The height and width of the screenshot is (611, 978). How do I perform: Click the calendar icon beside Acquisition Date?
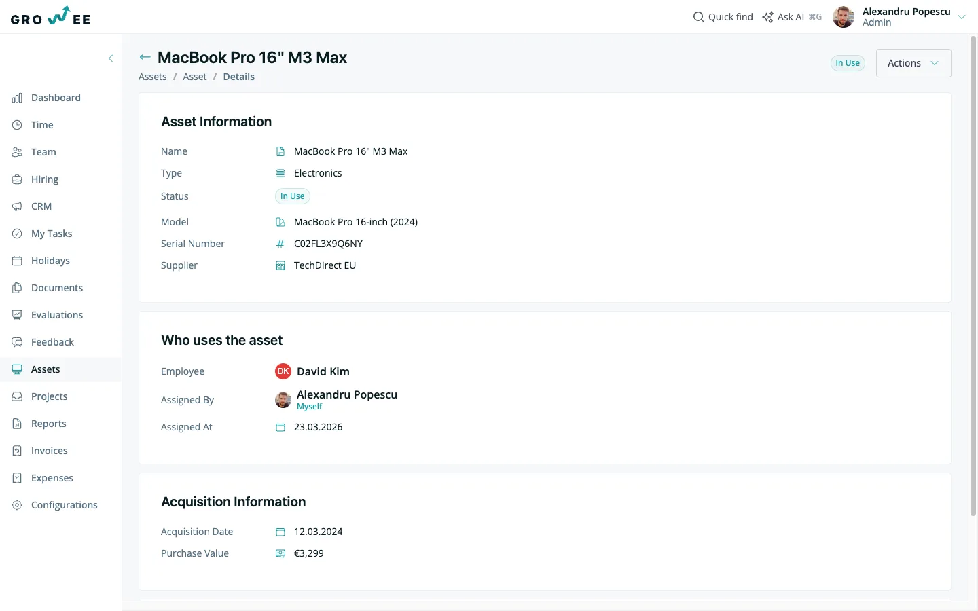tap(280, 532)
